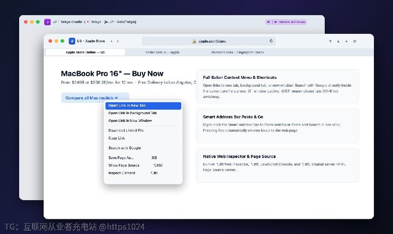Switch to Order Status — Apple tab
This screenshot has height=234, width=393.
click(163, 52)
